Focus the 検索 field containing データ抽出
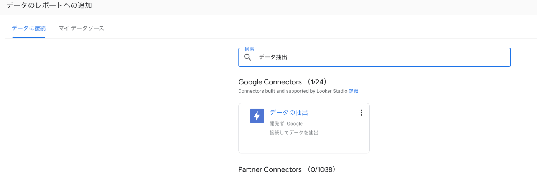This screenshot has width=537, height=174. [374, 57]
